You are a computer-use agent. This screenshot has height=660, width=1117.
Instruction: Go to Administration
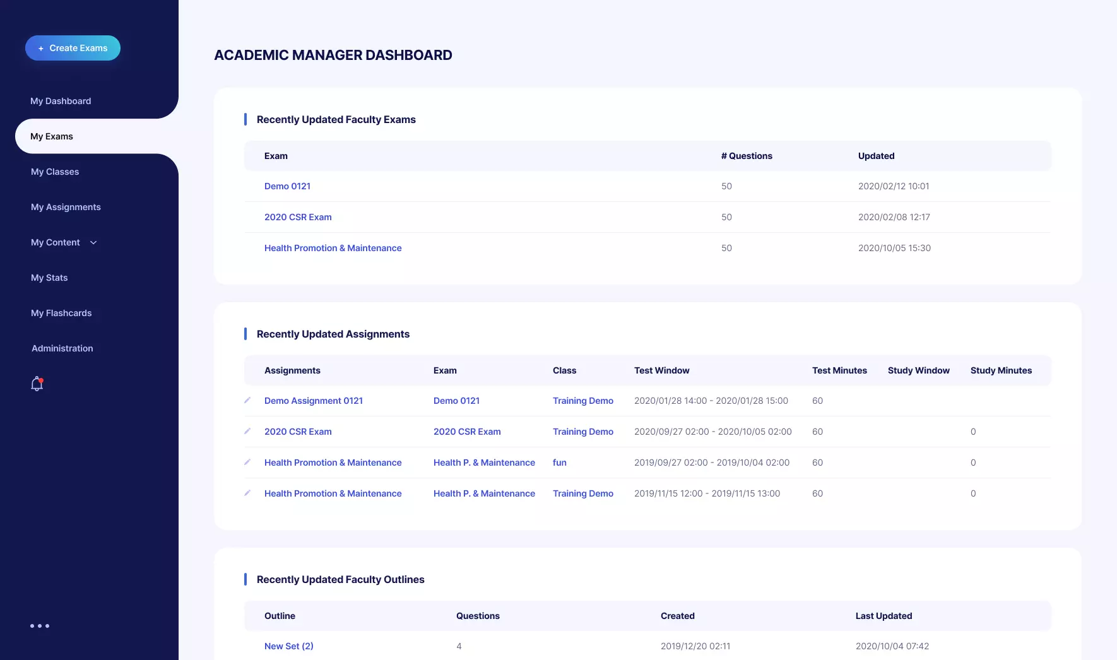62,348
